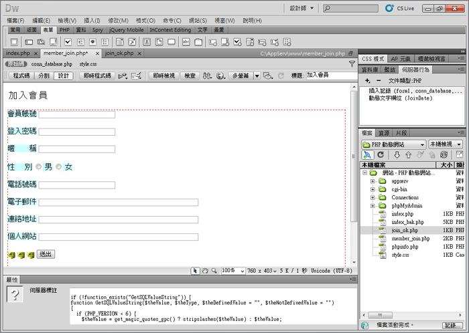Select the 女 radio button
Viewport: 469px width, 333px height.
point(59,166)
